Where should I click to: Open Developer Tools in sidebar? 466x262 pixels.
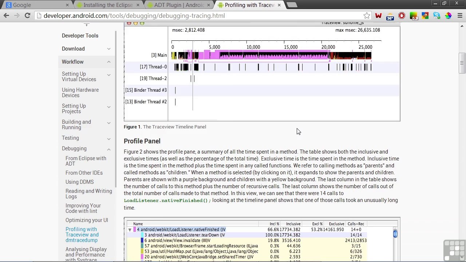pyautogui.click(x=80, y=36)
